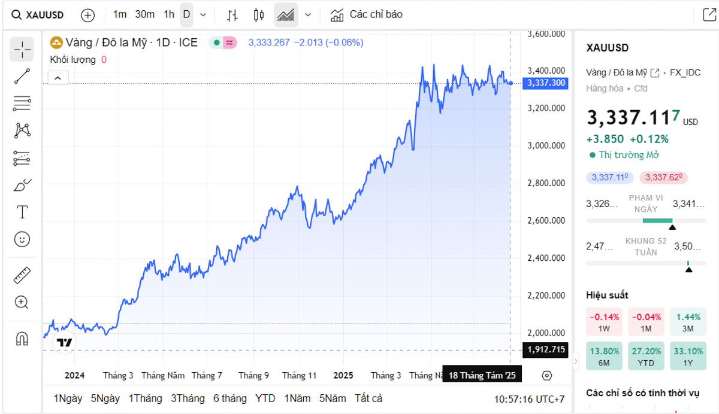This screenshot has height=414, width=719.
Task: Click the 30m timeframe button
Action: click(x=144, y=15)
